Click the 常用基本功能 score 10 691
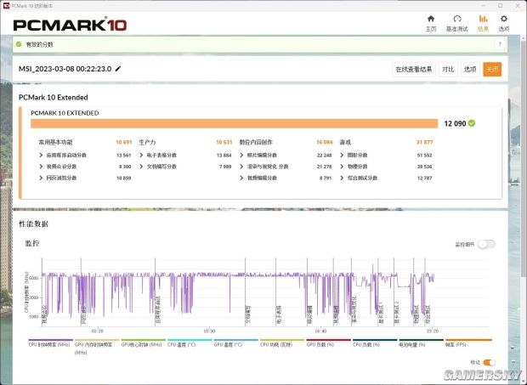The height and width of the screenshot is (385, 527). coord(124,142)
